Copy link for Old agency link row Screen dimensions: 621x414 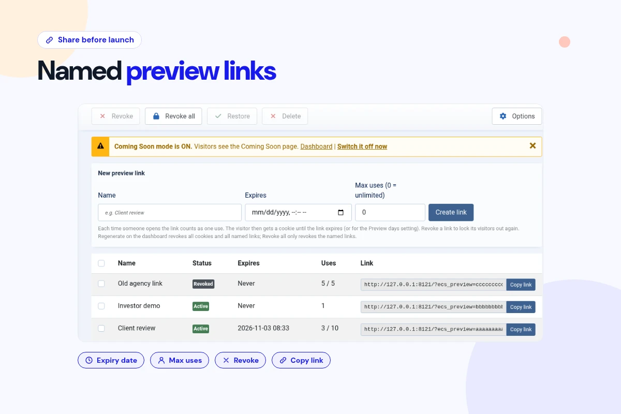coord(521,285)
